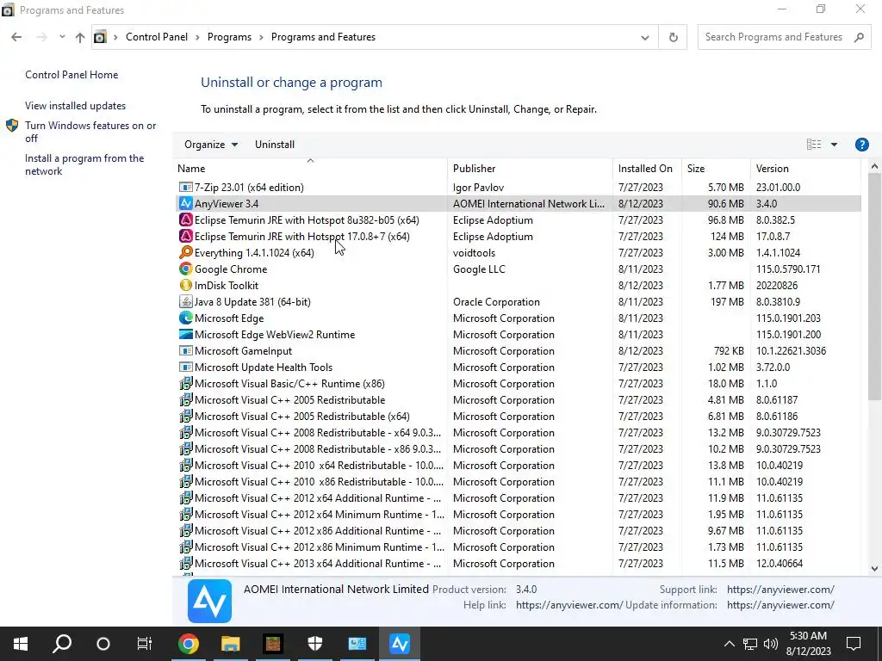The width and height of the screenshot is (882, 661).
Task: Click the Microsoft Update Health Tools icon
Action: [x=185, y=367]
